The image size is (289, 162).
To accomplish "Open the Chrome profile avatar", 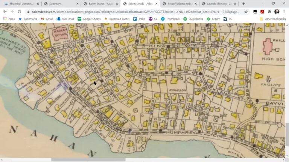I will [x=277, y=12].
